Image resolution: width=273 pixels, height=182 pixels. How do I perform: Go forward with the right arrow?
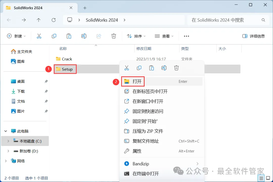pos(24,20)
